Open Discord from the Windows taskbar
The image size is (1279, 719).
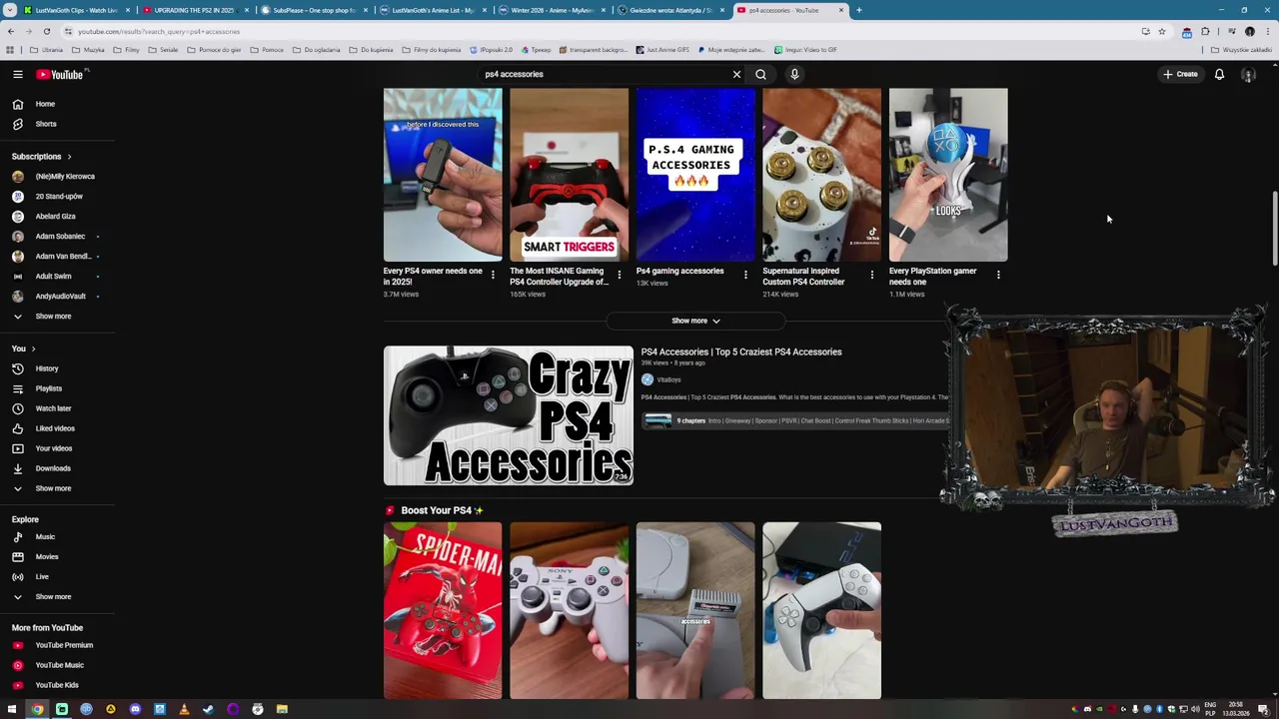coord(135,709)
